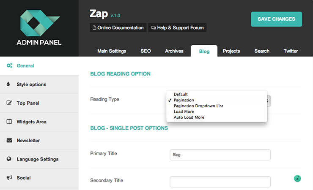Switch to the Projects tab

click(231, 51)
